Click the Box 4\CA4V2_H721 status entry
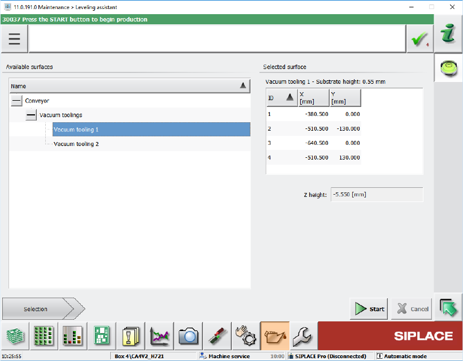 [153, 356]
